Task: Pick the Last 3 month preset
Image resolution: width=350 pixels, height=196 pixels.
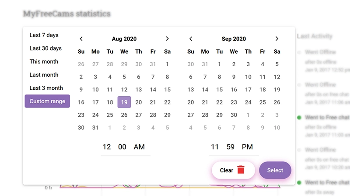Action: pyautogui.click(x=46, y=88)
